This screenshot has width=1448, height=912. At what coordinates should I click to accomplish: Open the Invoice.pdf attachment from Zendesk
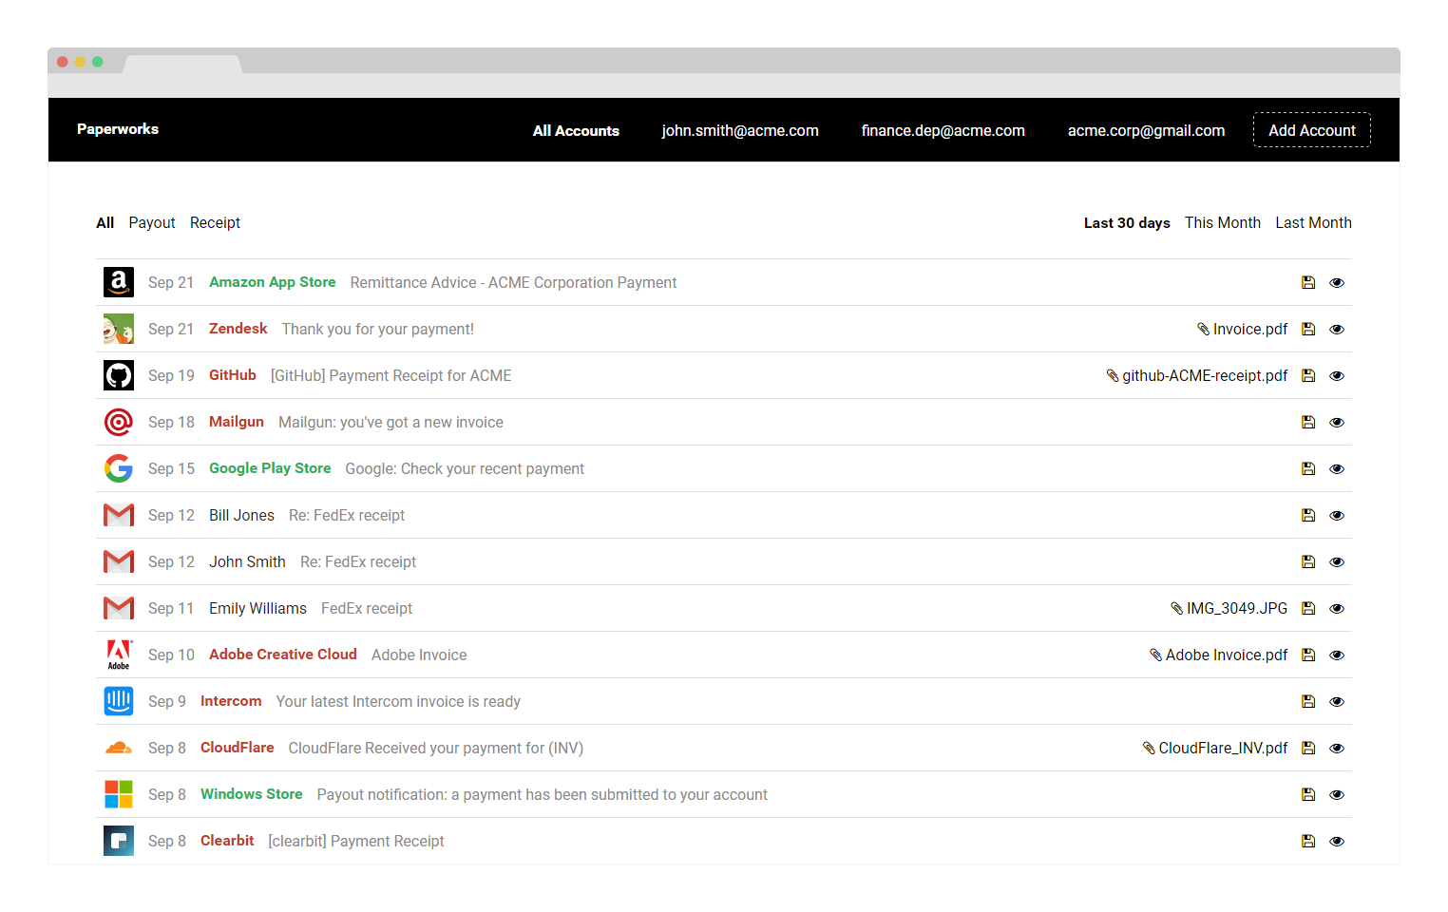1243,329
